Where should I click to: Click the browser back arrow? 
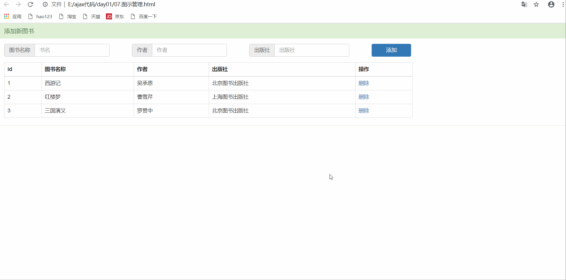point(6,4)
